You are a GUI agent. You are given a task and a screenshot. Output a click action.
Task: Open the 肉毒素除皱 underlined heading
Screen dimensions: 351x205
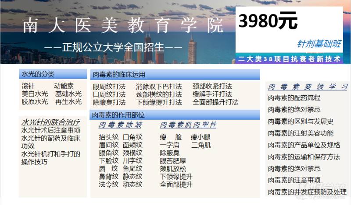point(120,125)
